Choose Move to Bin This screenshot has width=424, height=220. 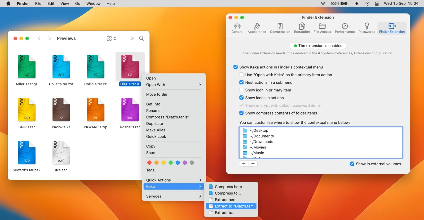174,94
